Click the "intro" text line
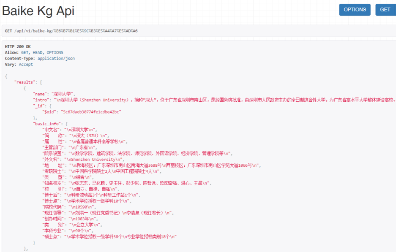Screen dimensions: 396x252 (214, 100)
